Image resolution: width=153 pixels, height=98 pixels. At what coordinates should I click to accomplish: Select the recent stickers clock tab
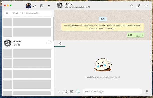tap(60, 44)
